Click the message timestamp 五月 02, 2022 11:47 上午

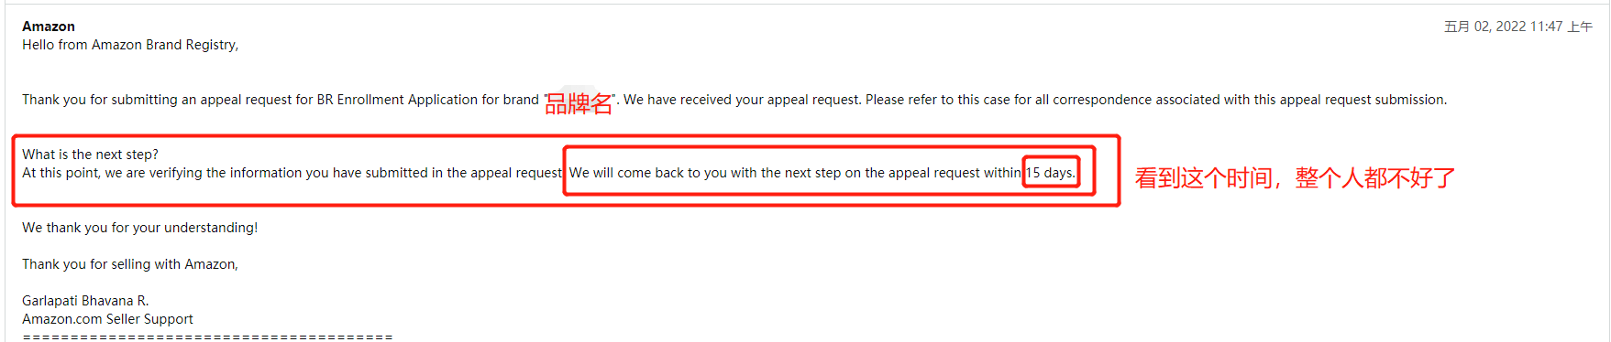[1517, 27]
